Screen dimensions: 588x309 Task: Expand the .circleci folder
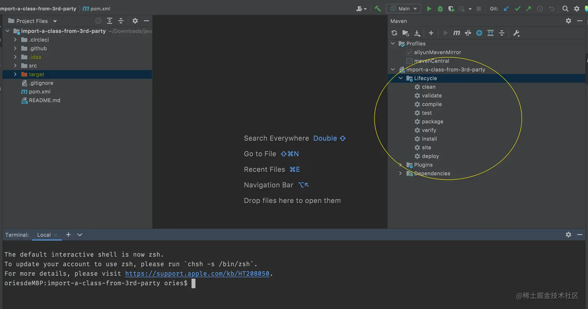click(15, 40)
